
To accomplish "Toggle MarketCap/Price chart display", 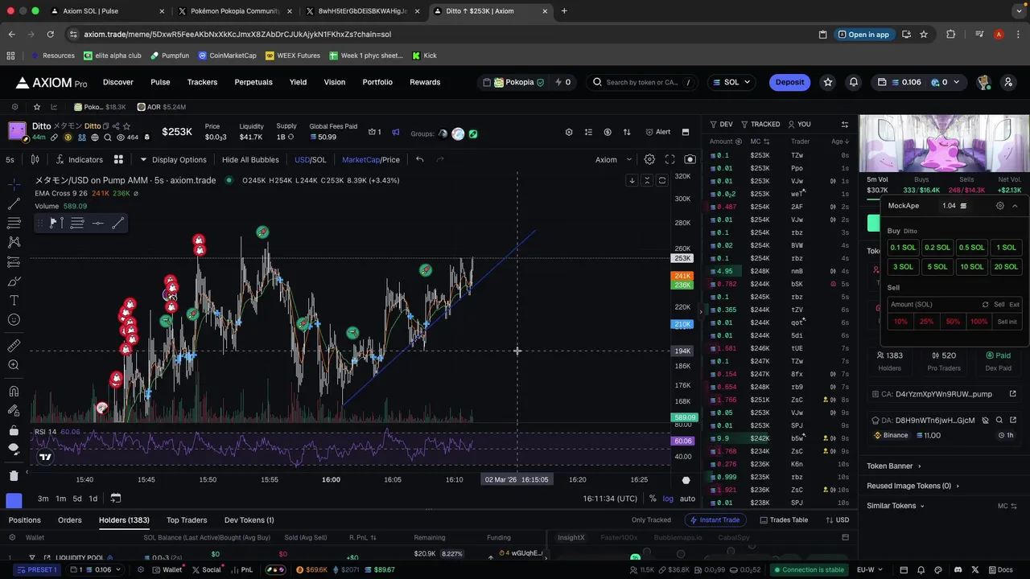I will (x=371, y=159).
